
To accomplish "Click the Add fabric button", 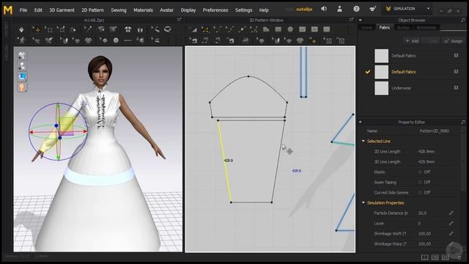I will pos(412,41).
